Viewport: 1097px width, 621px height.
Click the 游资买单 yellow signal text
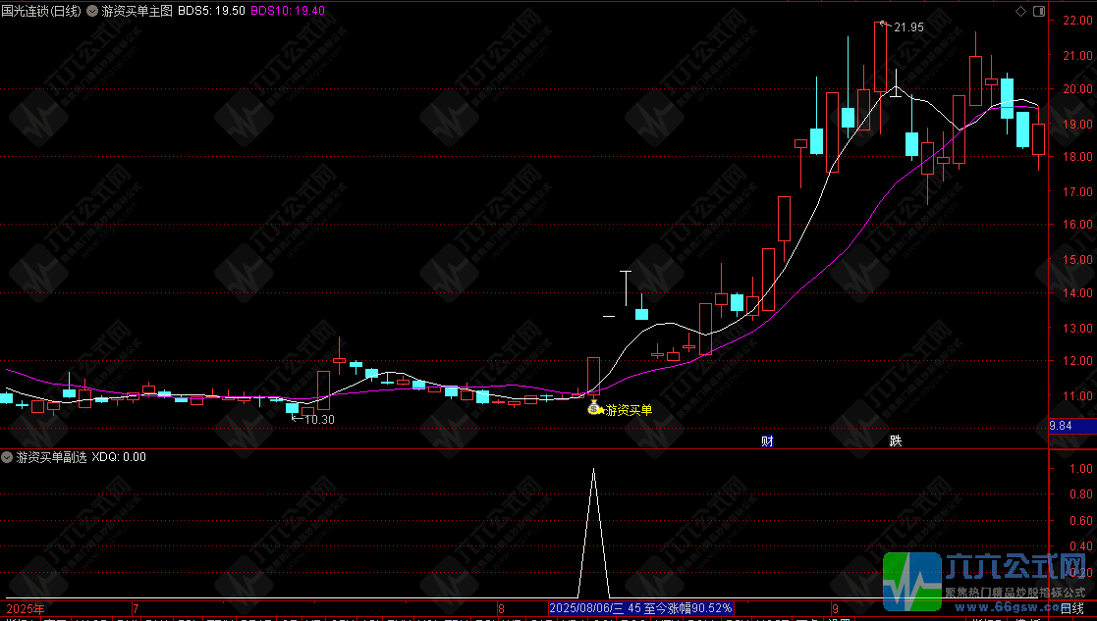(629, 411)
